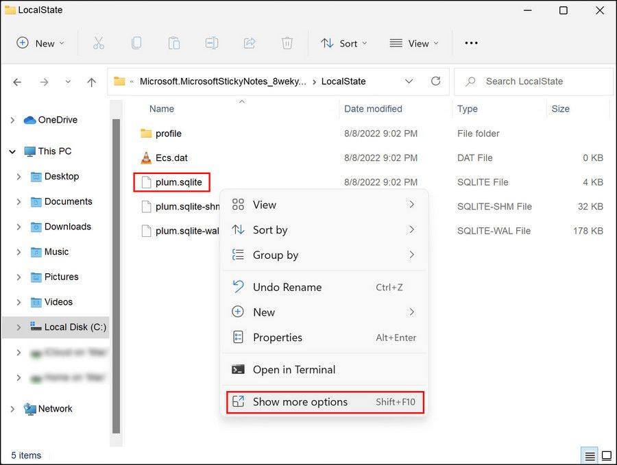Image resolution: width=617 pixels, height=465 pixels.
Task: Click the plum.sqlite file icon
Action: coord(146,182)
